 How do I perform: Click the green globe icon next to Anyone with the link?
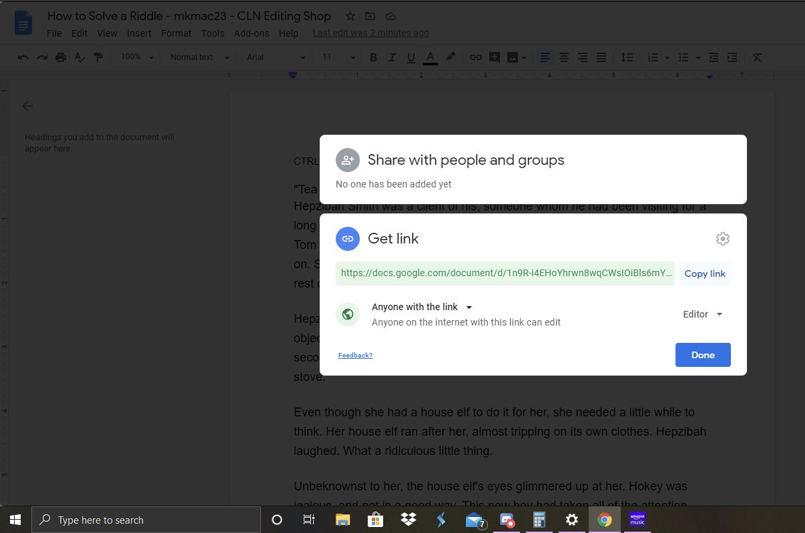tap(348, 314)
